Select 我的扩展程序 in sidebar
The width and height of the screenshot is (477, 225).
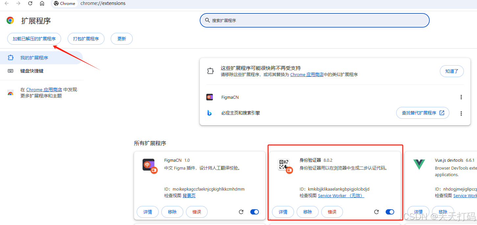(41, 58)
